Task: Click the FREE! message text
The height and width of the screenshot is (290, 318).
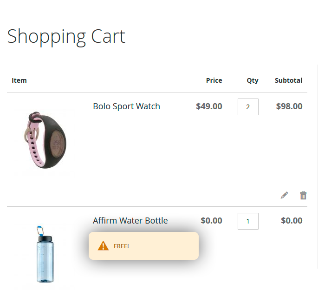Action: pyautogui.click(x=121, y=246)
